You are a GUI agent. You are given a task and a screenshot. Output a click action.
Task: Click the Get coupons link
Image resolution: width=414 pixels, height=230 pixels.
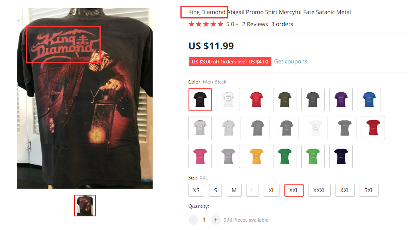click(291, 61)
